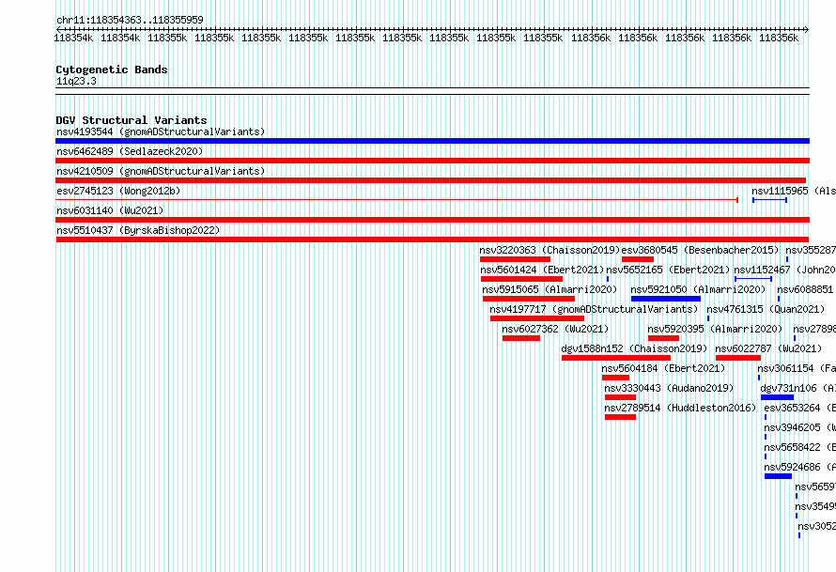Open the nsv5920395 (Almarri2020) label

click(x=715, y=329)
